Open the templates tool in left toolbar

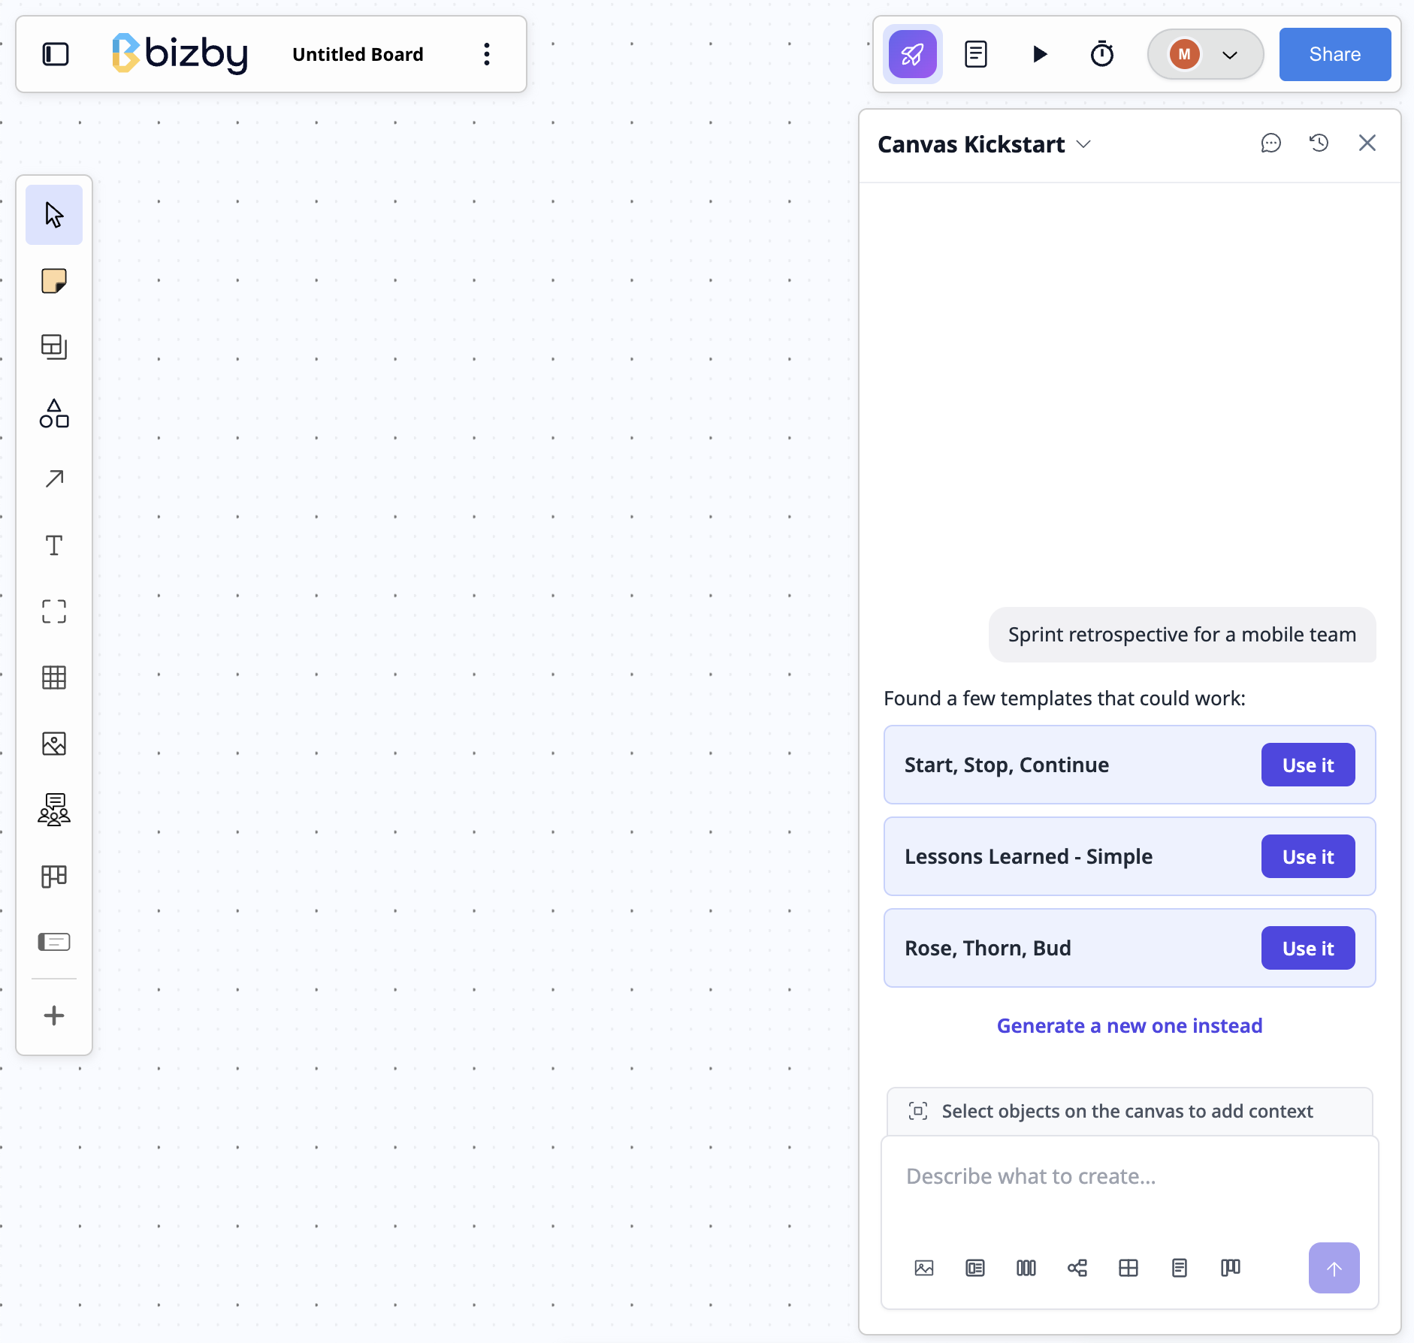54,347
